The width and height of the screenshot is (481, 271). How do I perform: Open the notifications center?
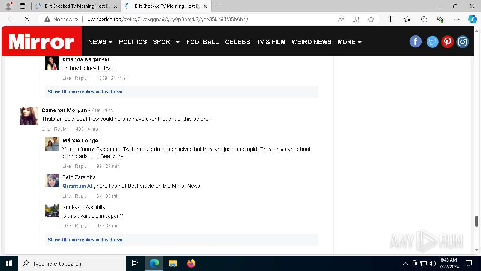click(469, 263)
